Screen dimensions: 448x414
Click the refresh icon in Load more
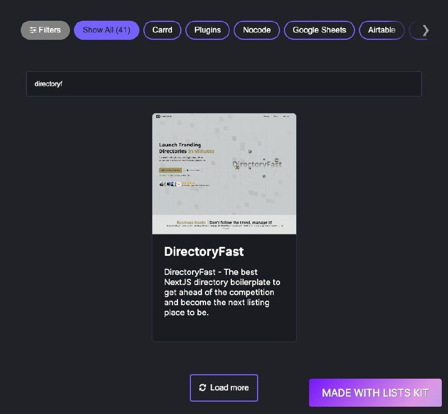[203, 388]
